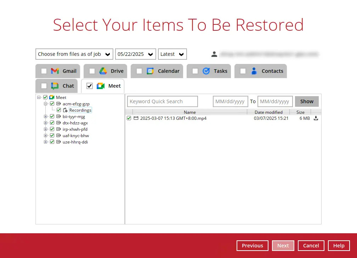The image size is (357, 258).
Task: Enable the Gmail tab checkbox
Action: (x=44, y=71)
